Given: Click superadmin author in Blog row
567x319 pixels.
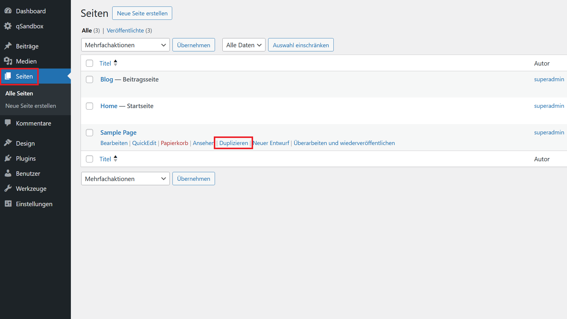Looking at the screenshot, I should coord(549,79).
